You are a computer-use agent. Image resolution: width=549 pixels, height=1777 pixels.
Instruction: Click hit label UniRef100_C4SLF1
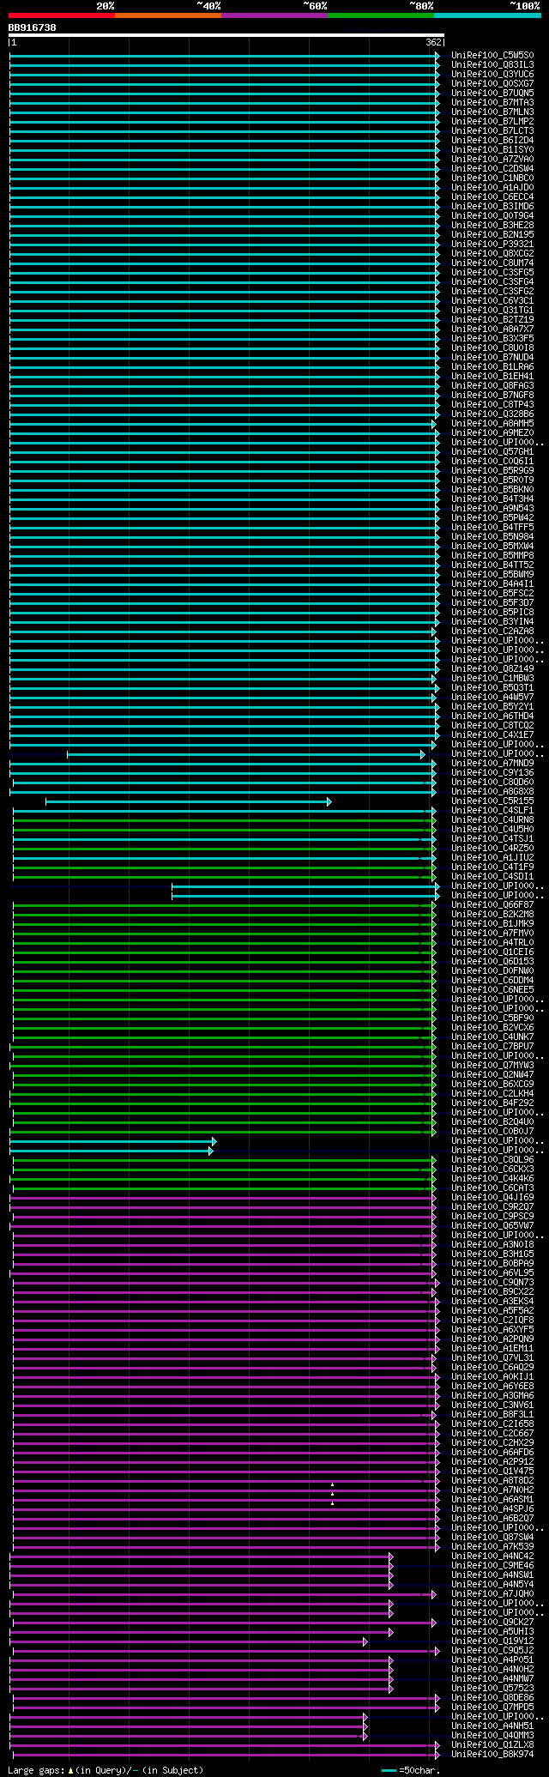pos(492,811)
